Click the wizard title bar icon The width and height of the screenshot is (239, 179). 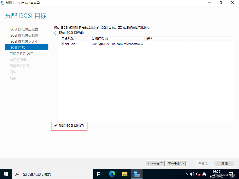point(3,3)
